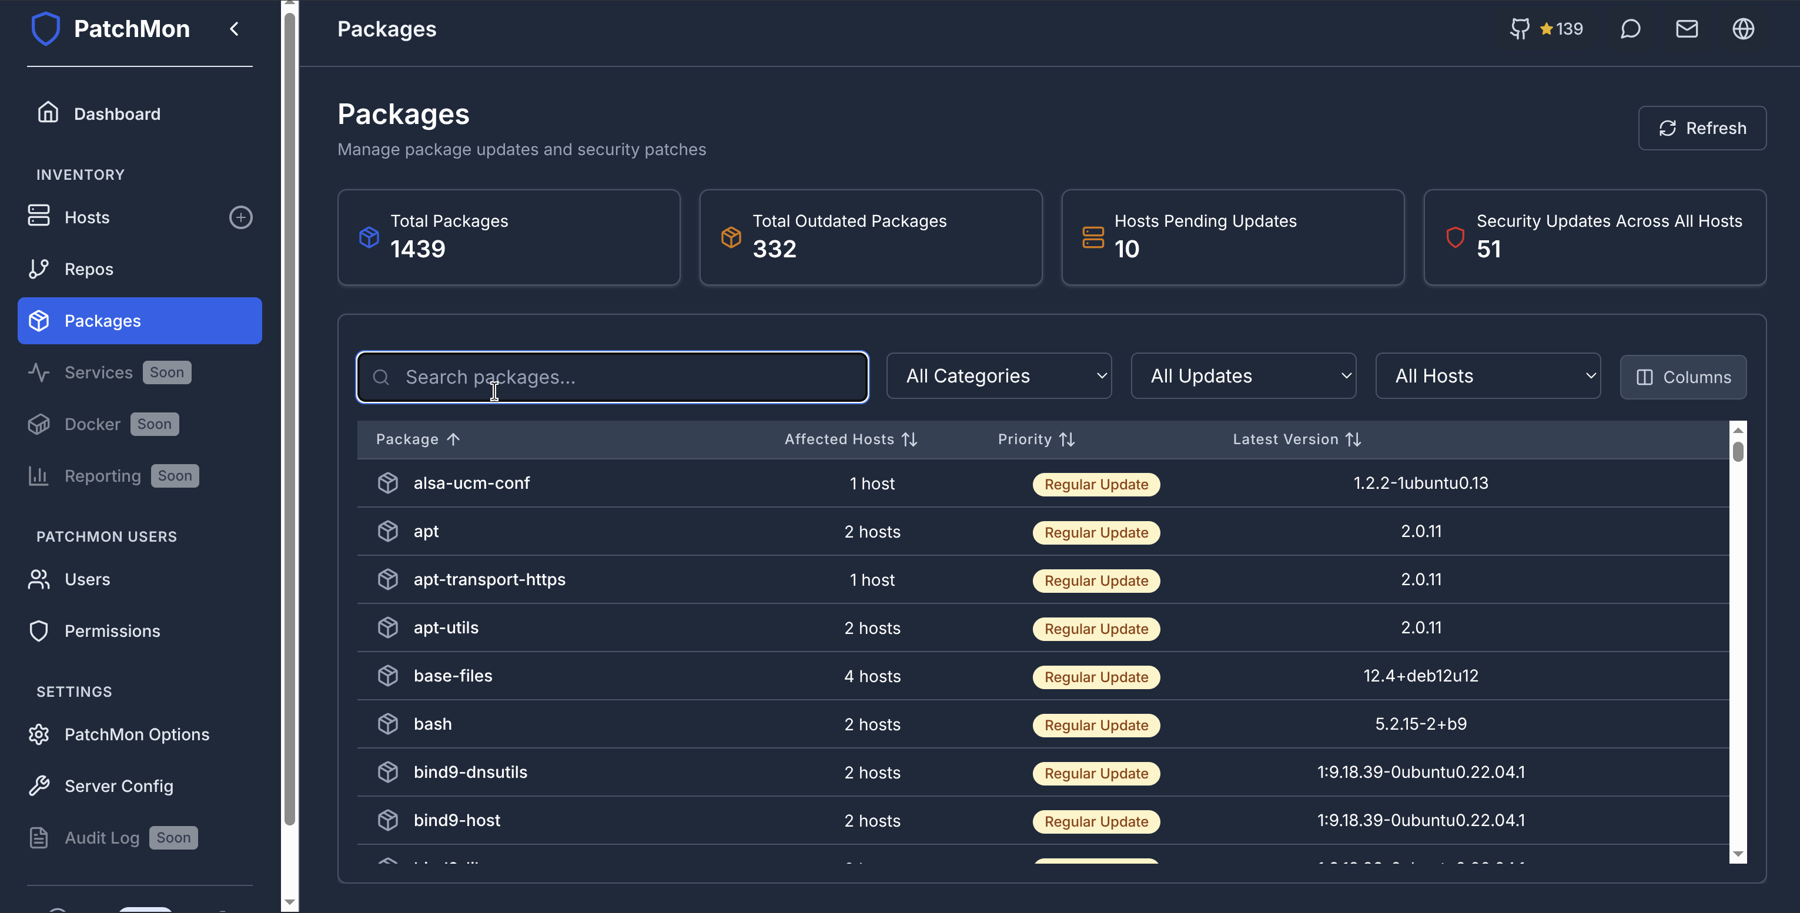Open PatchMon Options in Settings
The width and height of the screenshot is (1800, 913).
click(x=137, y=734)
